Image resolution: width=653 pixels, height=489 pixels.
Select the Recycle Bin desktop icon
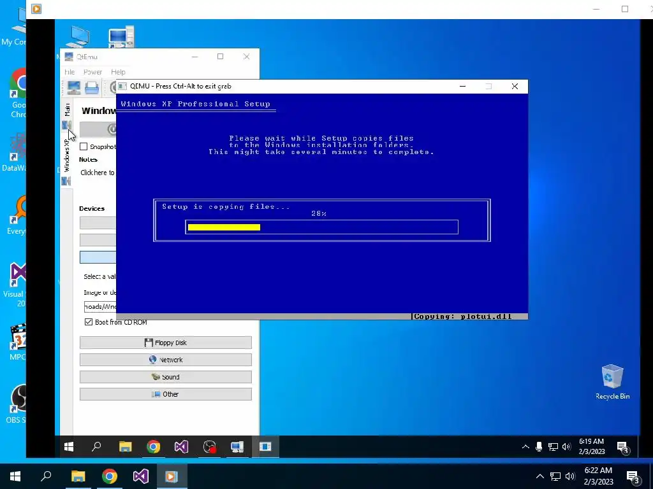pyautogui.click(x=612, y=382)
